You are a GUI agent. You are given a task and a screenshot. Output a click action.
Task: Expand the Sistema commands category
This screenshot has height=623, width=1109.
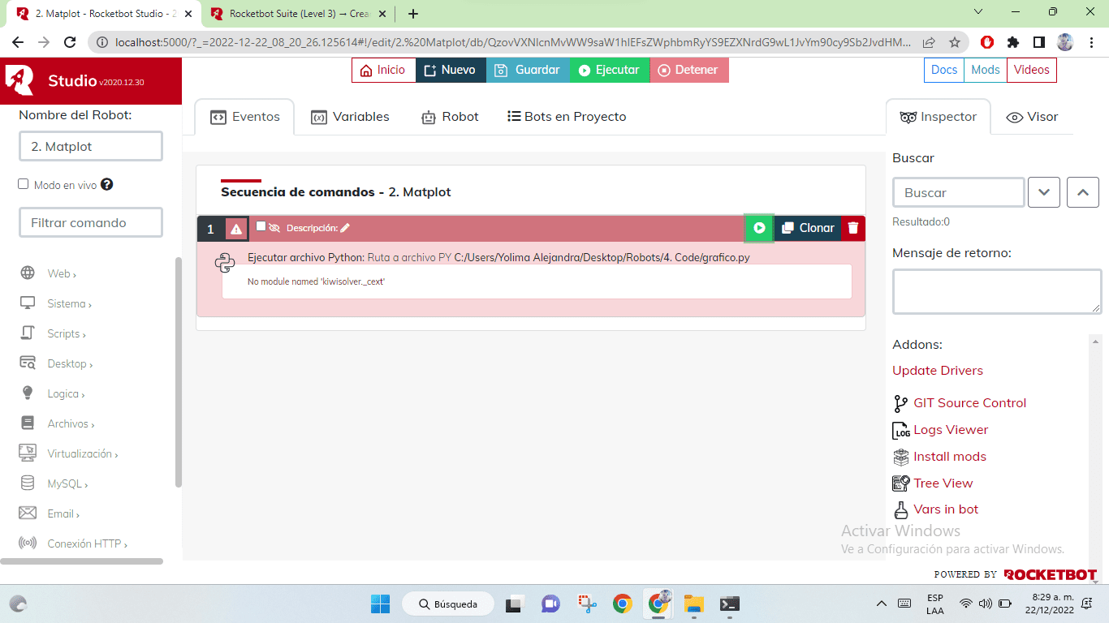click(x=69, y=303)
